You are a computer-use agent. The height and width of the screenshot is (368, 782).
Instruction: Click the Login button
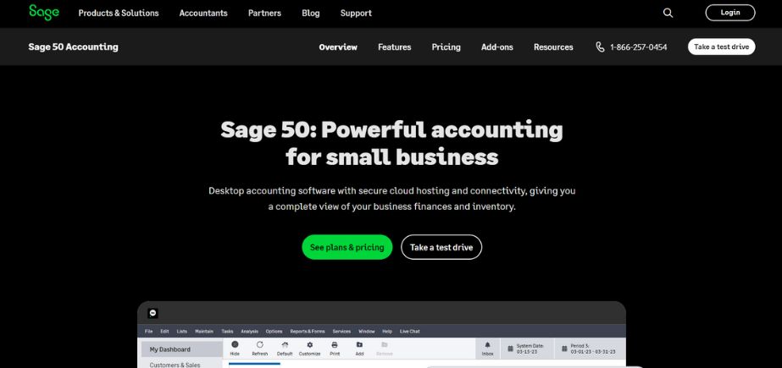pos(730,13)
